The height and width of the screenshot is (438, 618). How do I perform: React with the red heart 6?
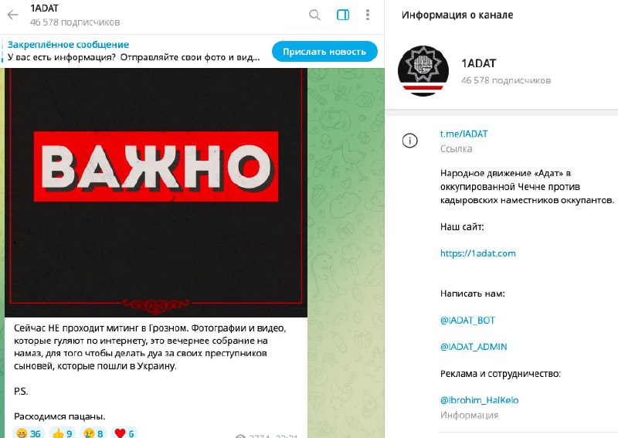coord(124,433)
